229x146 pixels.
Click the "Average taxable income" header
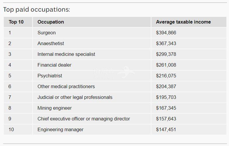pyautogui.click(x=183, y=22)
